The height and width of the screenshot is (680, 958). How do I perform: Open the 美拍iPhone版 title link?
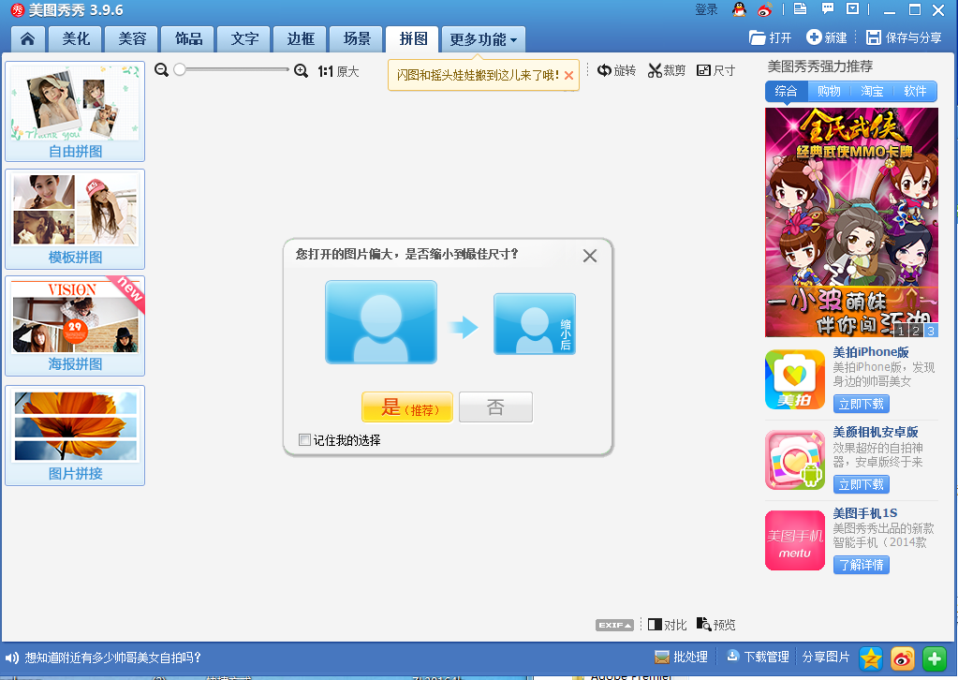coord(871,352)
